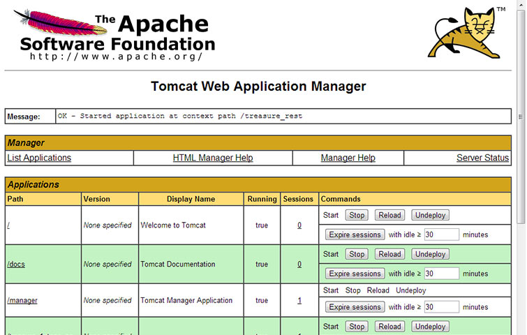
Task: Open the Manager Help link
Action: pyautogui.click(x=348, y=158)
